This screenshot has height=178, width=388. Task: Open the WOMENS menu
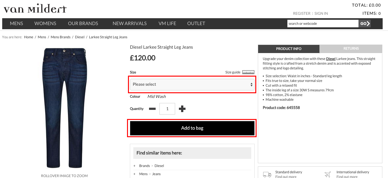(45, 23)
